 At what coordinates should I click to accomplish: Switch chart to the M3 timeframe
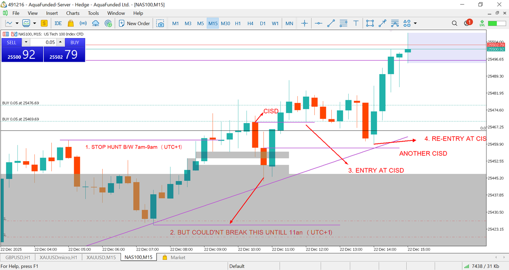[x=188, y=23]
